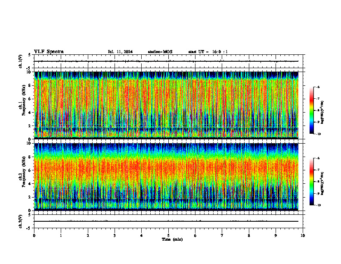Click the "ch.1(V)" waveform axis label

point(21,61)
